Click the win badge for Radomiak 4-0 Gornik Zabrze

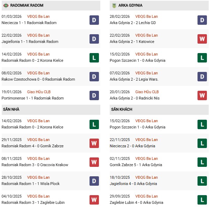94,143
